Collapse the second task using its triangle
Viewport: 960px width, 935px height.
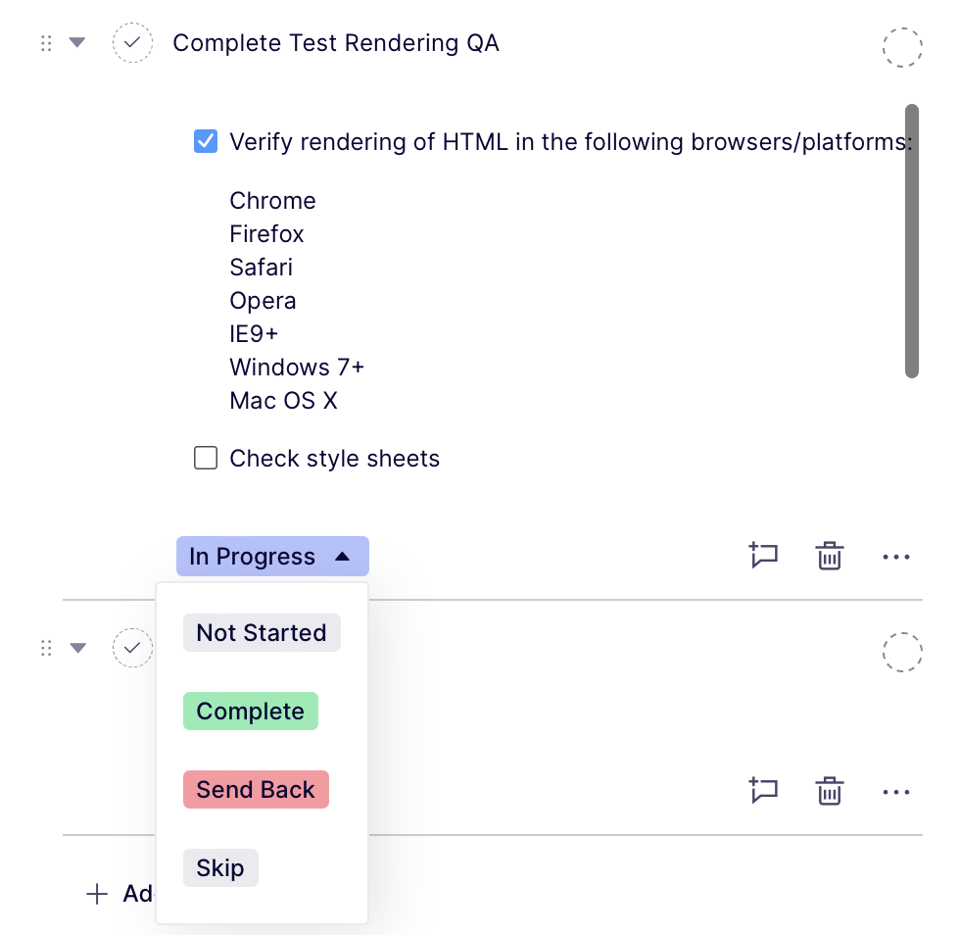(x=78, y=648)
